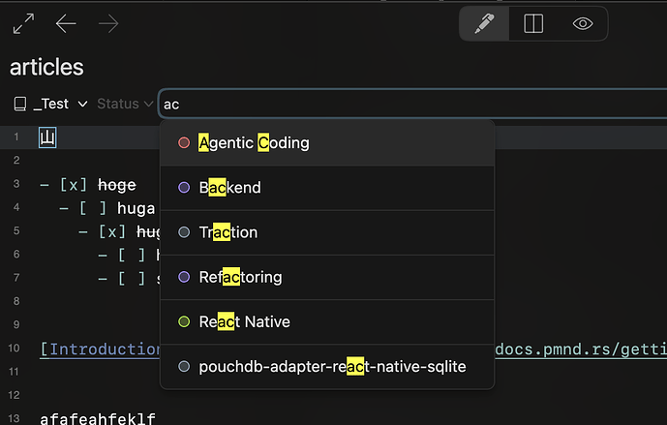Select the Backend tag suggestion

[x=326, y=188]
